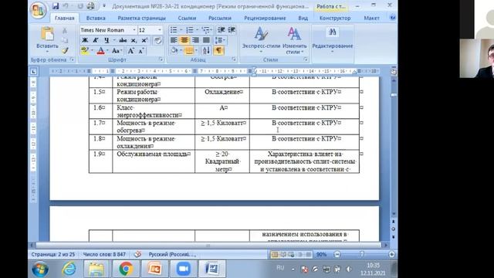Switch to the Вставка tab

coord(96,18)
